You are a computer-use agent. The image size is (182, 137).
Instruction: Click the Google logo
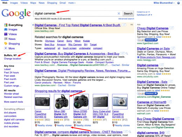pos(16,14)
